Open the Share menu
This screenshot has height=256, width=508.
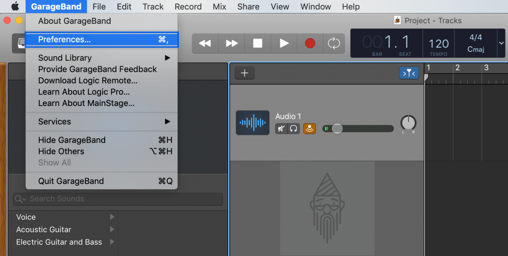click(248, 6)
